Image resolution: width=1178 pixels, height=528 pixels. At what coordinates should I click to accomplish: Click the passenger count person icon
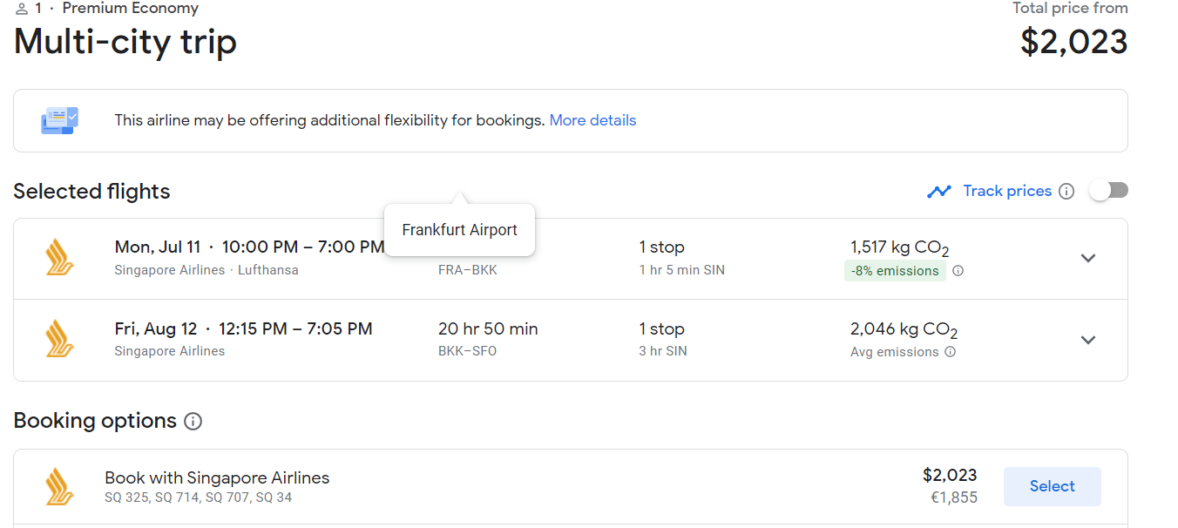pos(22,9)
